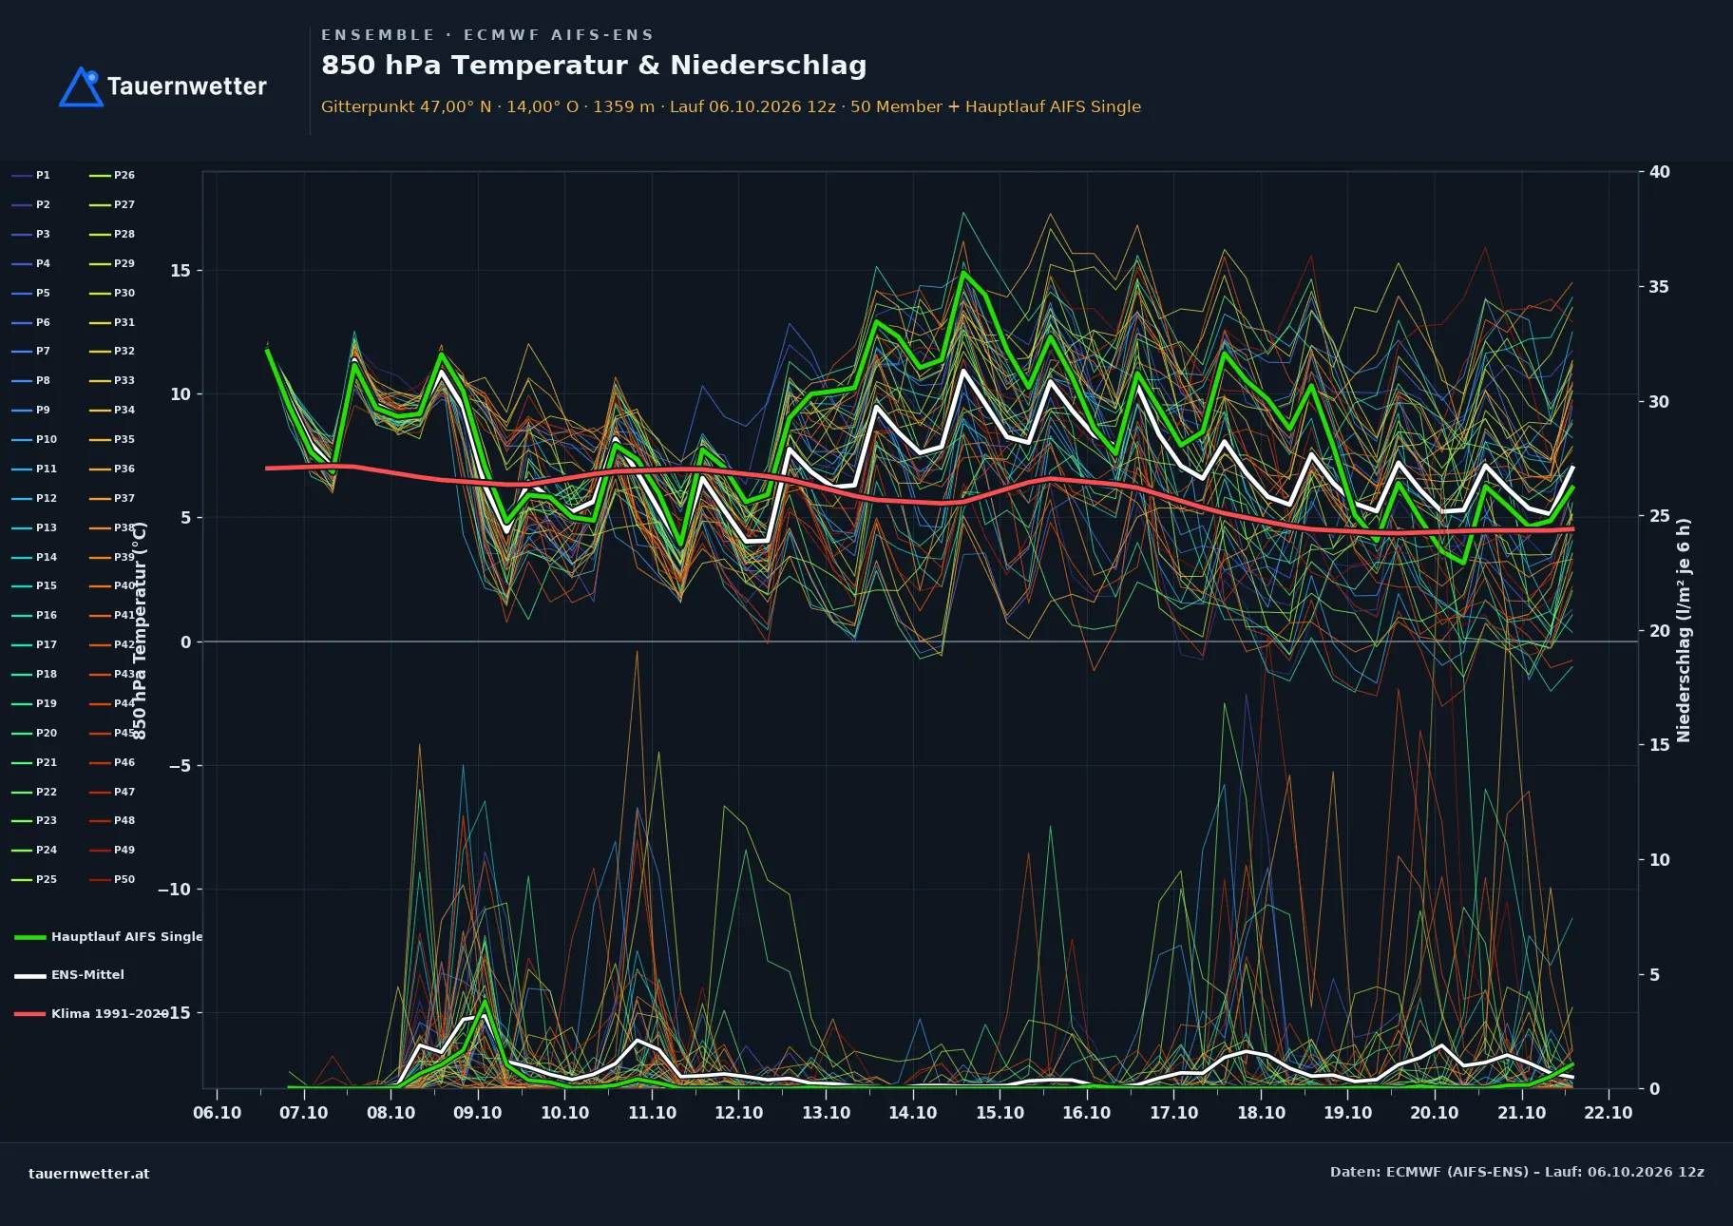Viewport: 1733px width, 1226px height.
Task: Click the 'Niederschlag (l/m² je 6 h)' axis label
Action: pyautogui.click(x=1684, y=630)
